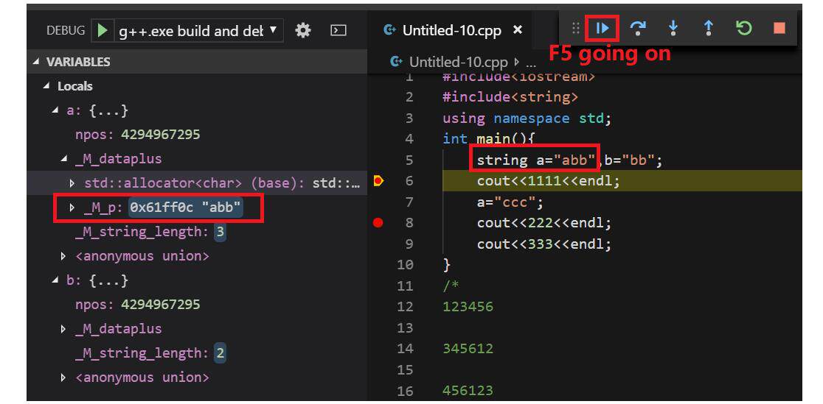This screenshot has height=404, width=823.
Task: Click the green Start Debugging play button
Action: click(x=103, y=30)
